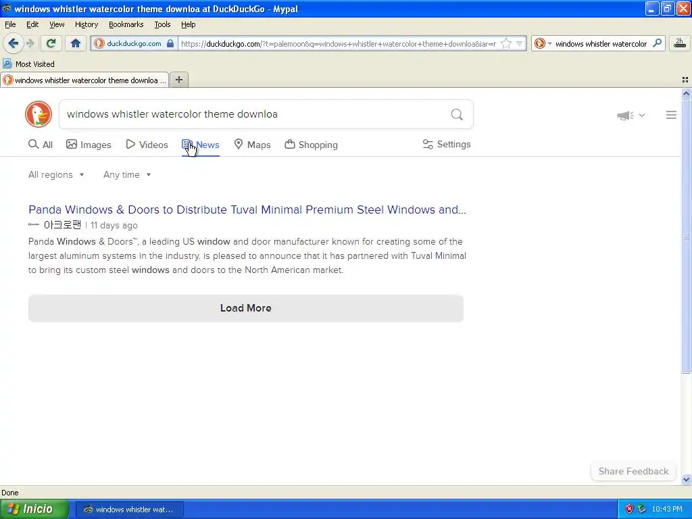Click the network connection tray icon
The width and height of the screenshot is (692, 519).
642,509
